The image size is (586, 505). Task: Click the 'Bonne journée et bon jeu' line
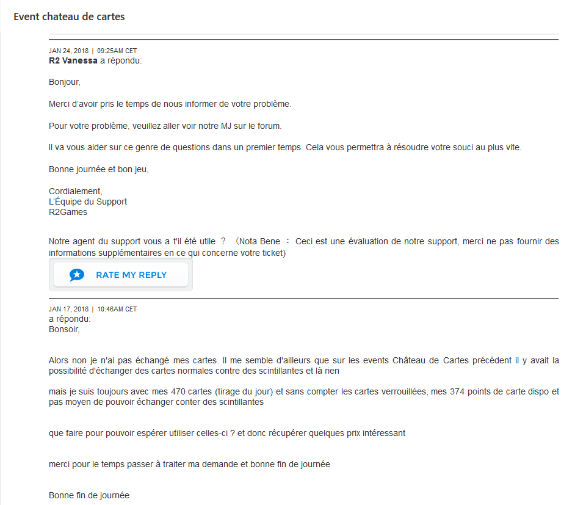(99, 169)
